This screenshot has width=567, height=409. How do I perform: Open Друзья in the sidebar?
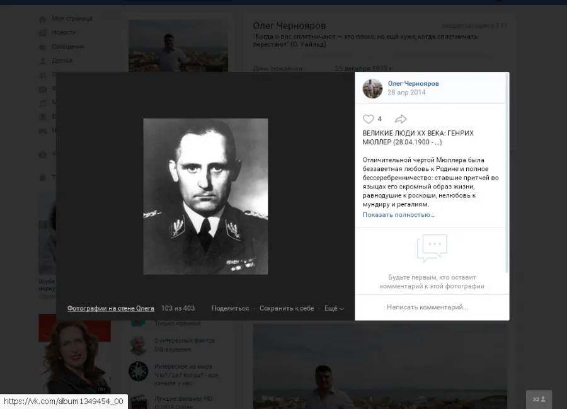[62, 60]
